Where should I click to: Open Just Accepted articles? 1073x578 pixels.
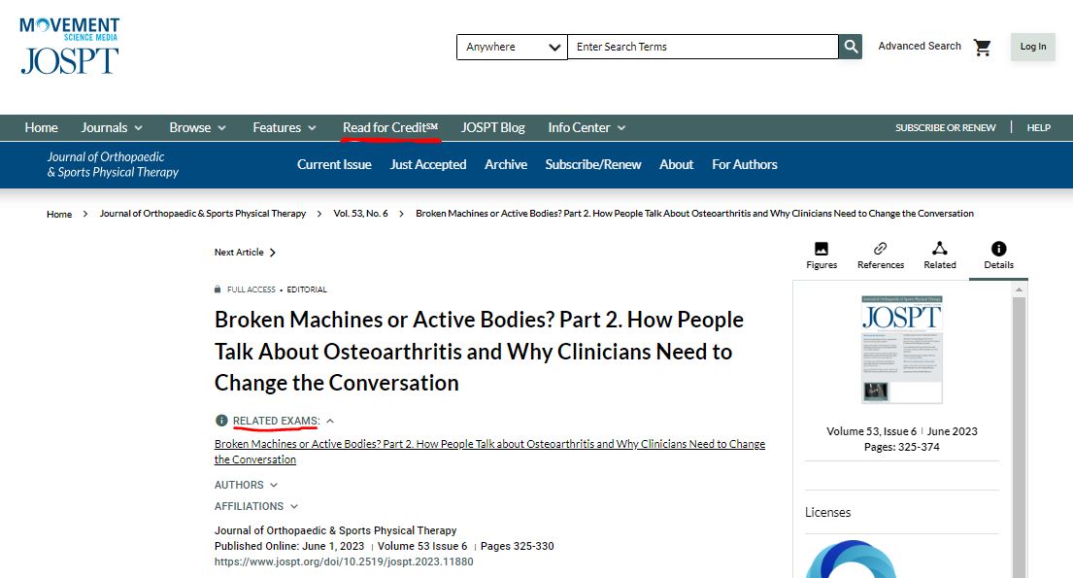coord(427,164)
